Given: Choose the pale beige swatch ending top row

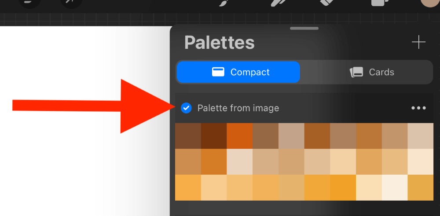Looking at the screenshot, I should [x=420, y=136].
